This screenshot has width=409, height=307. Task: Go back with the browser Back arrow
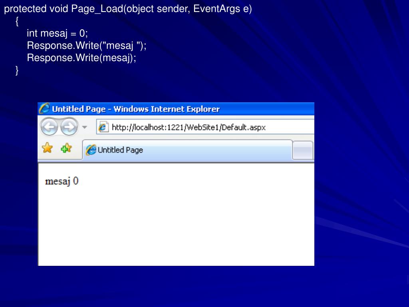(x=49, y=127)
